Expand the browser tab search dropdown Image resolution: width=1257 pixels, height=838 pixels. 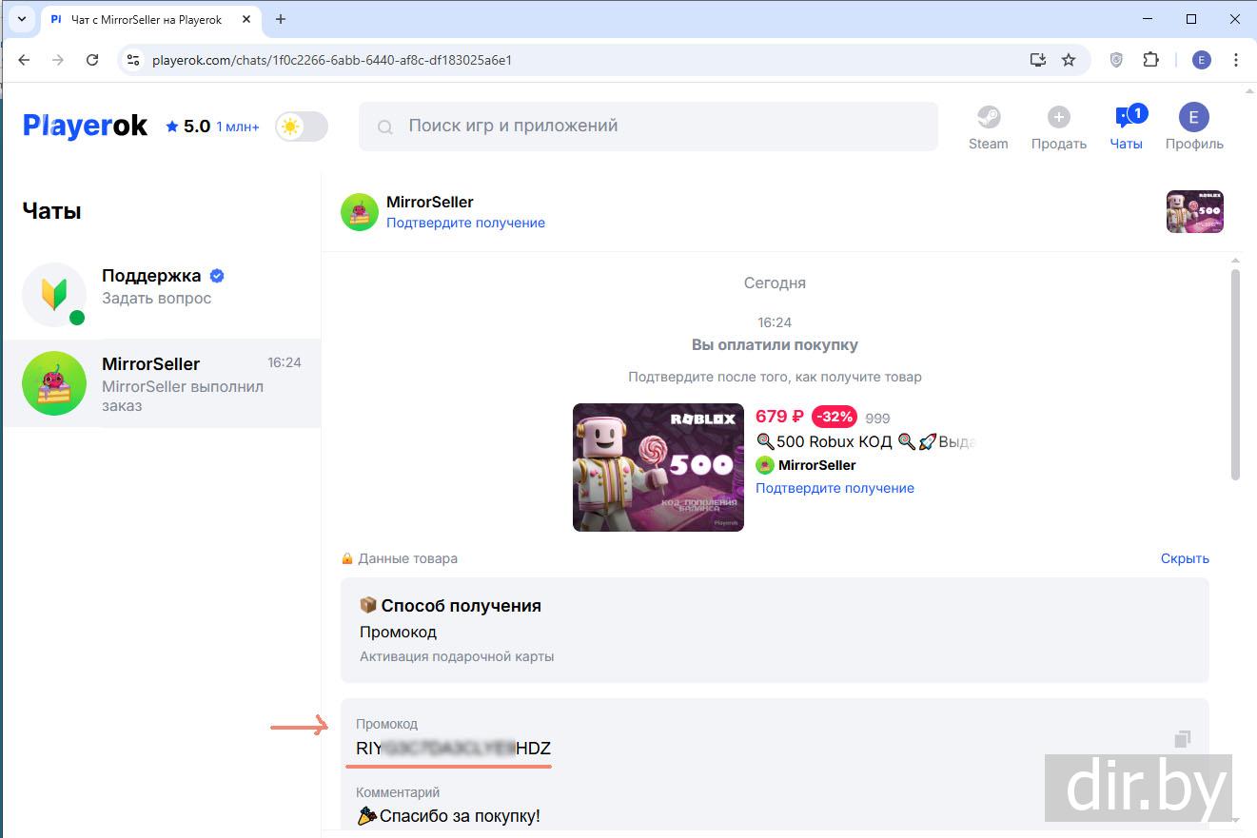click(21, 19)
